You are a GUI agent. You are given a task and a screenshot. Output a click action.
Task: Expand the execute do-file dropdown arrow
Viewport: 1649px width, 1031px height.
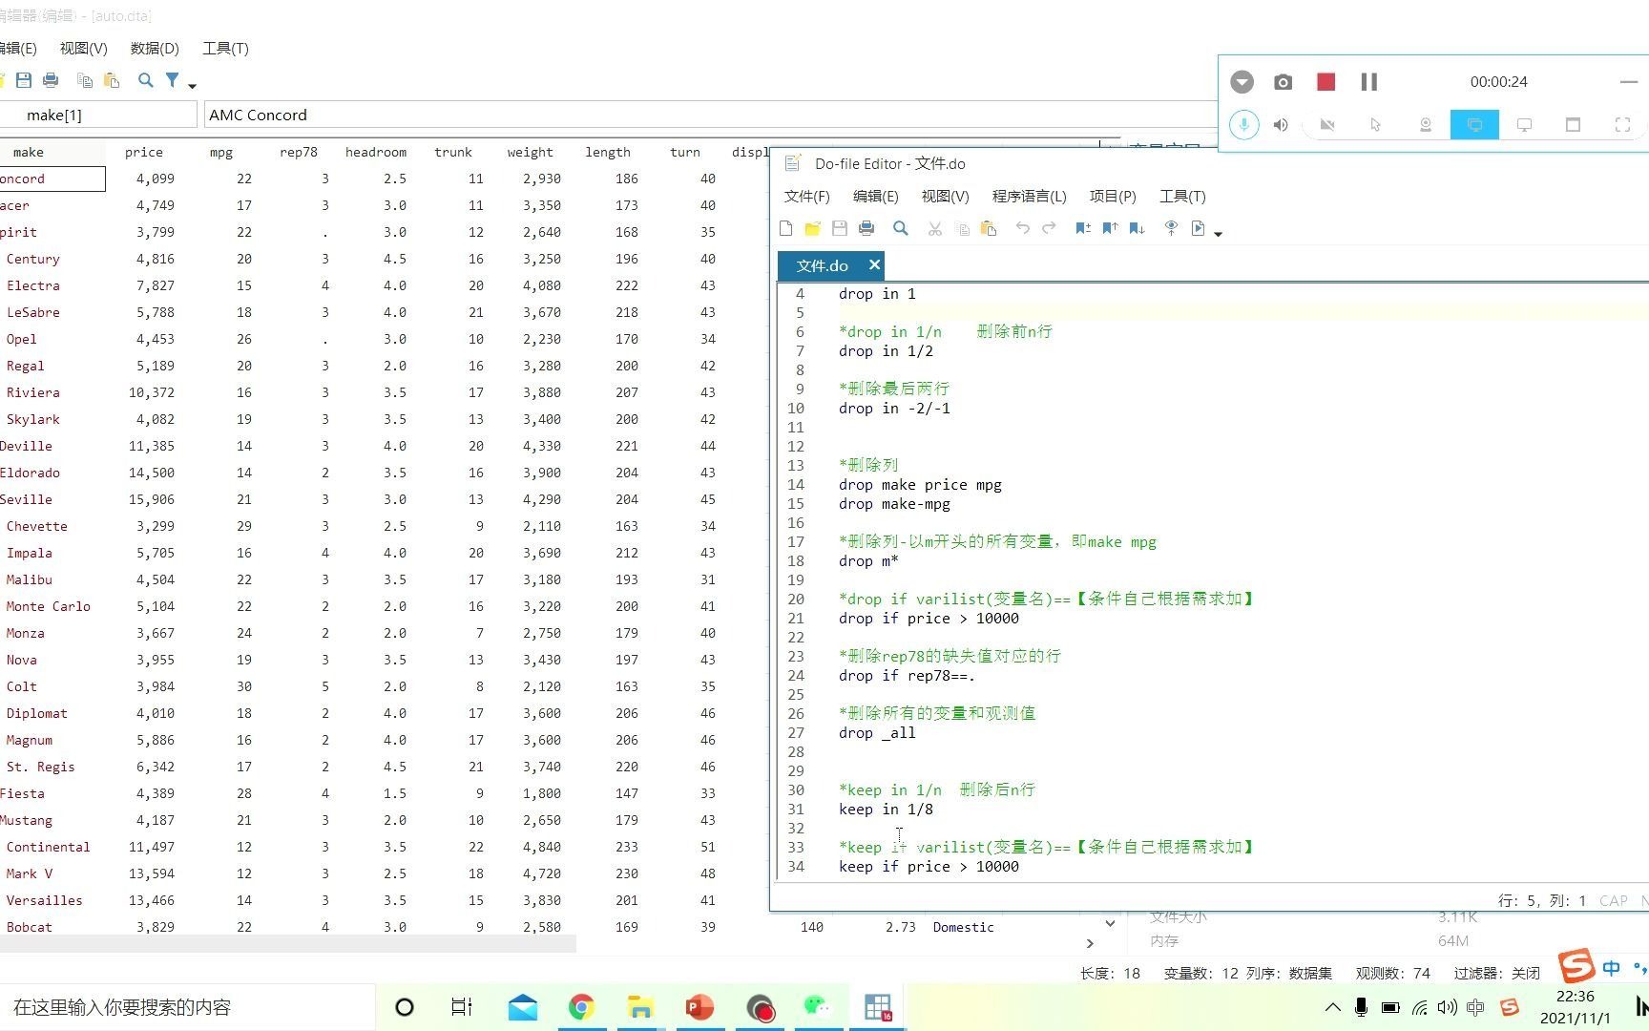[x=1219, y=233]
